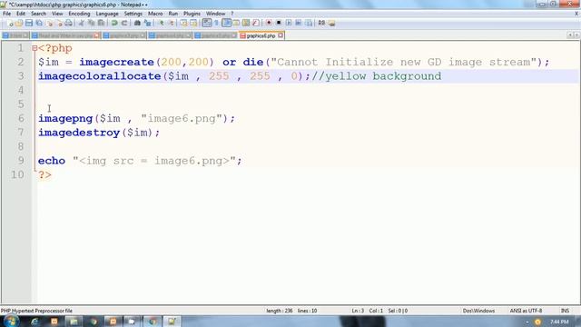Click Run a Macro Multiple Times icon
This screenshot has width=581, height=327.
tap(299, 23)
